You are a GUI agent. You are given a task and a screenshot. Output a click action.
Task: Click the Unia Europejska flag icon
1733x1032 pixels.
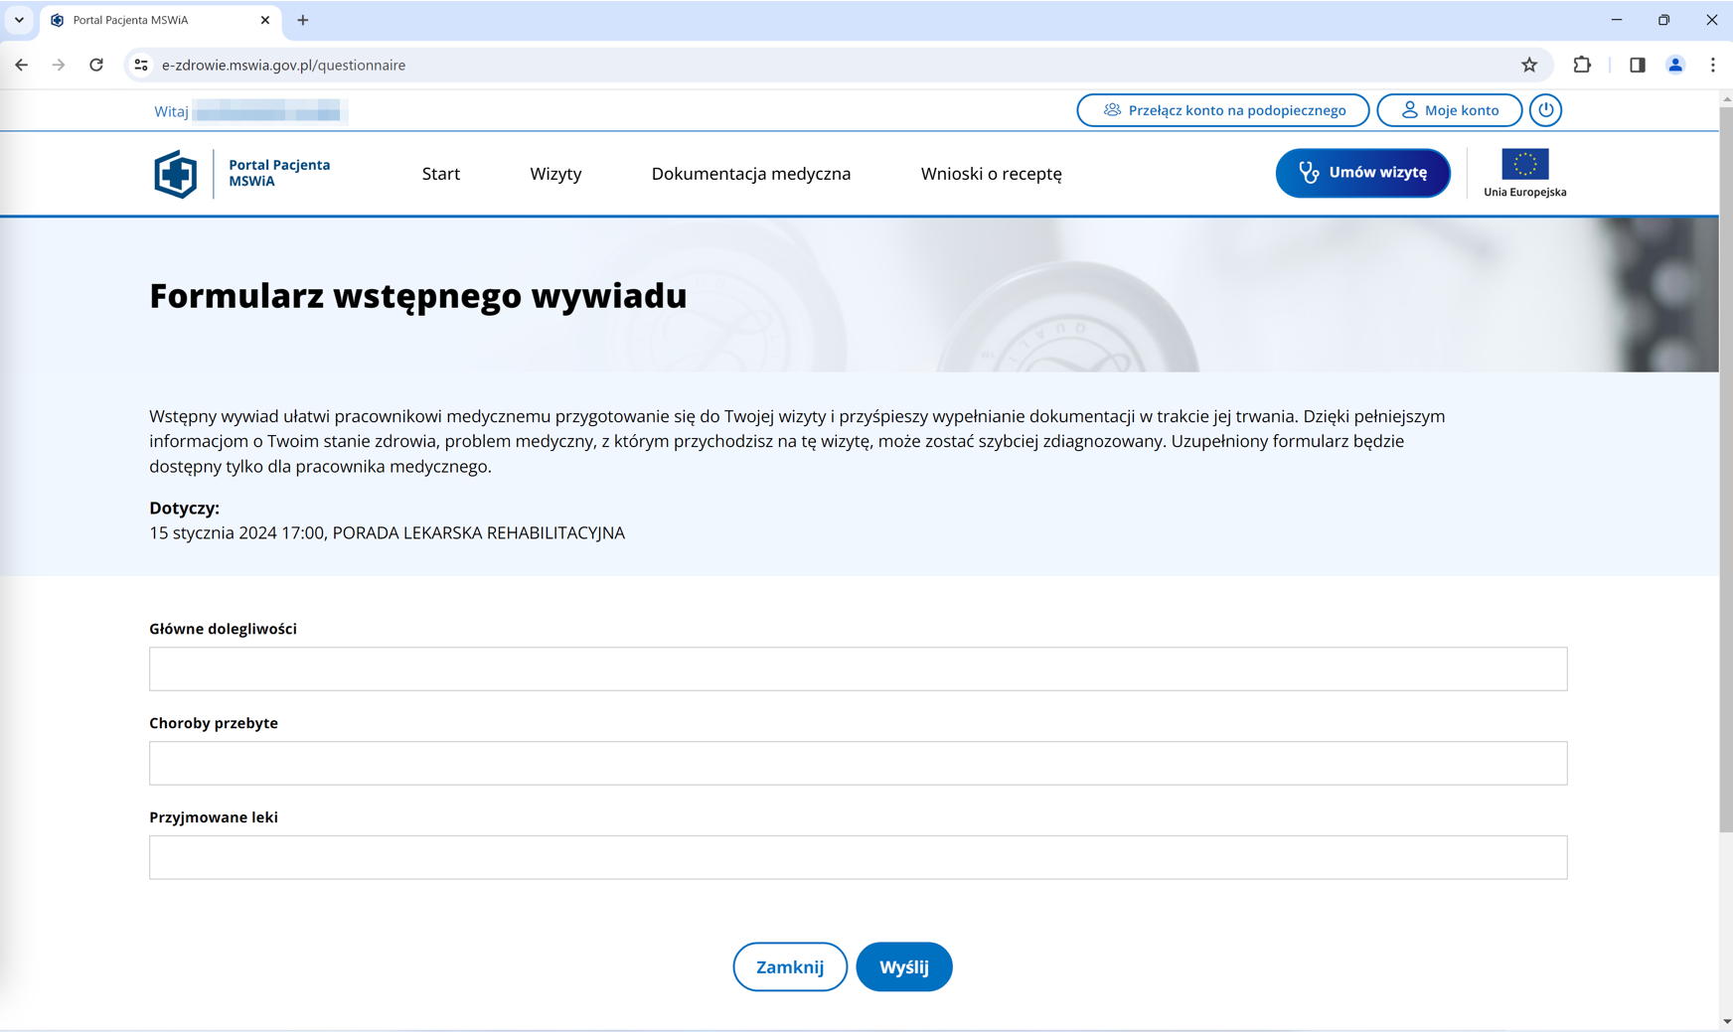pos(1524,165)
